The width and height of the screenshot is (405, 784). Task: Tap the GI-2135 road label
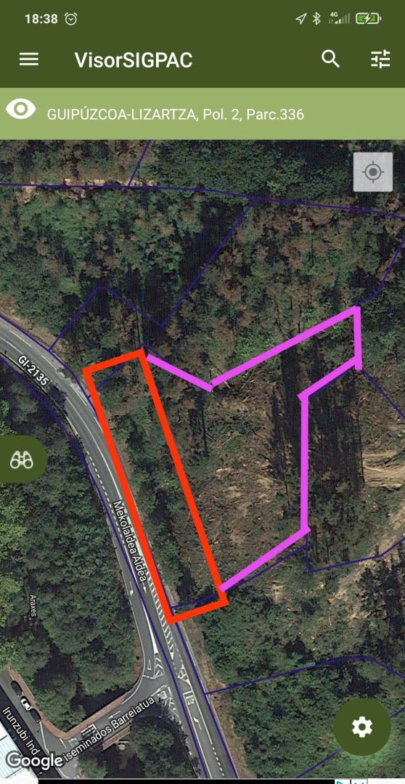[34, 370]
